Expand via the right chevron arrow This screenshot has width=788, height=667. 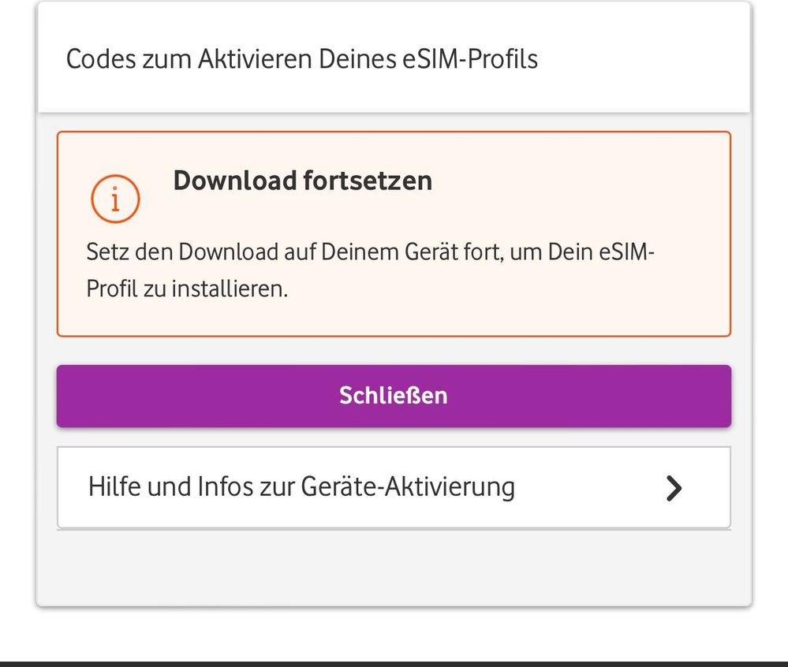pyautogui.click(x=673, y=489)
